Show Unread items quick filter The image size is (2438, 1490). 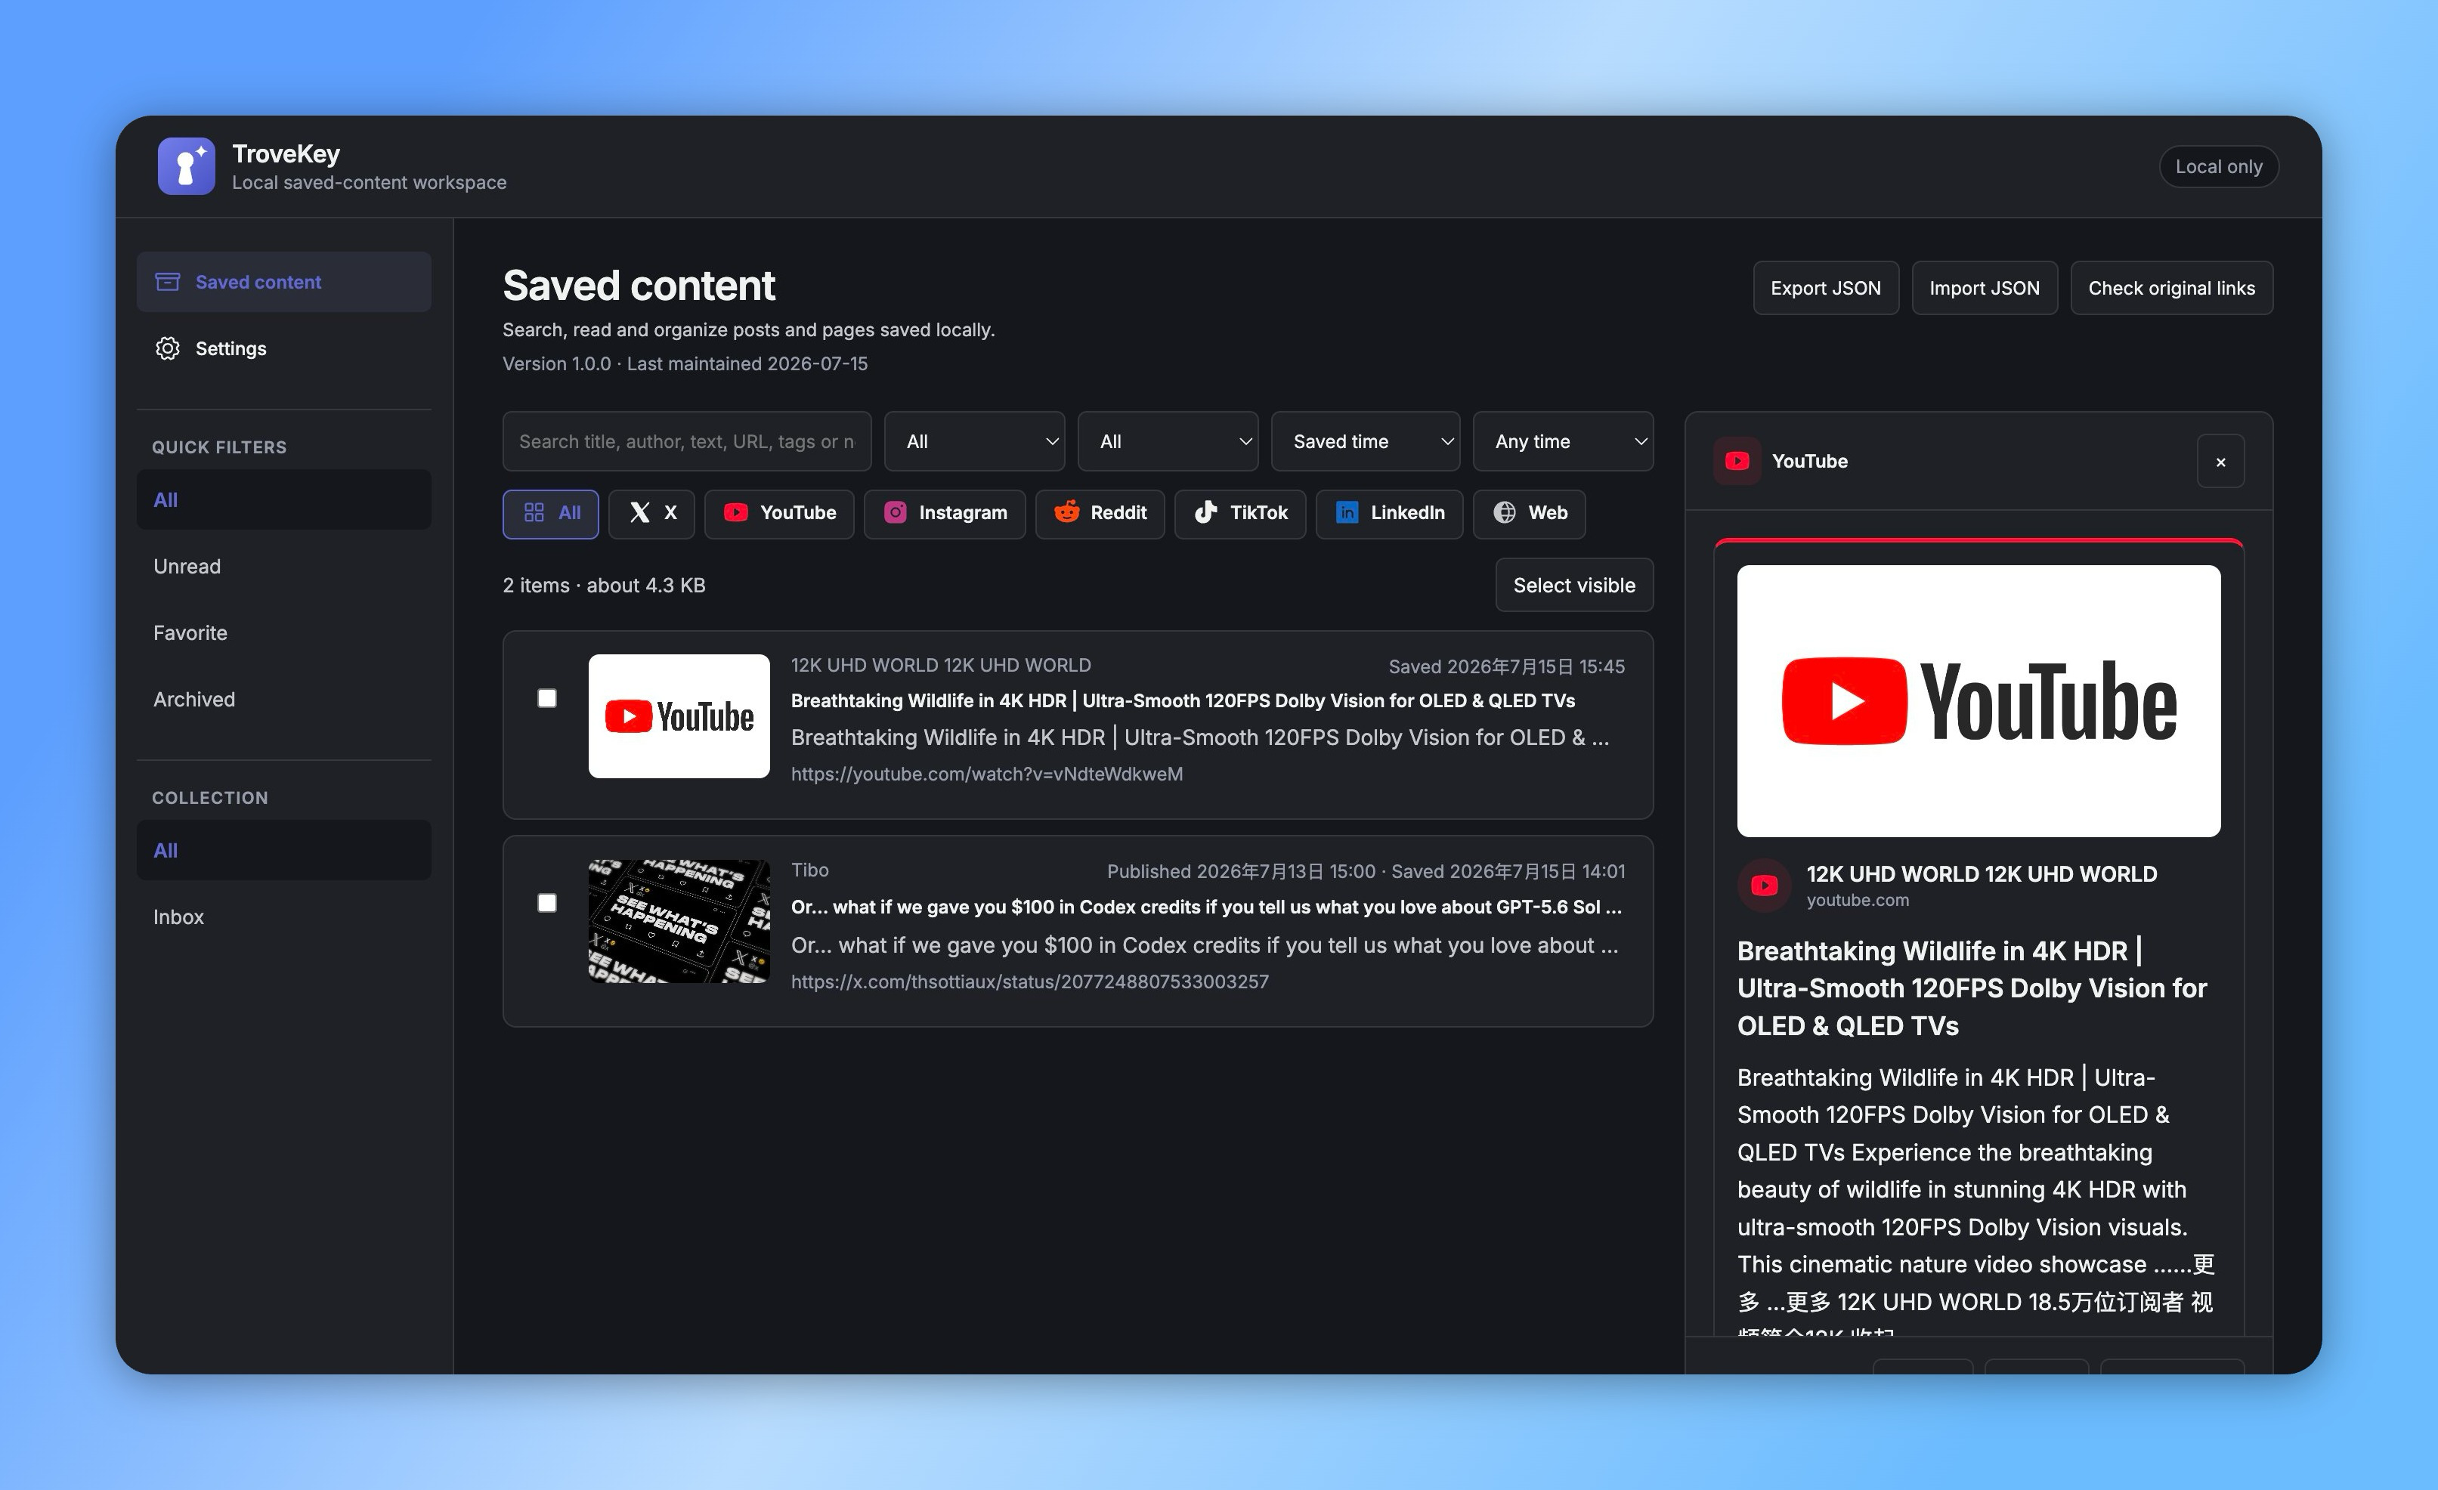(284, 566)
